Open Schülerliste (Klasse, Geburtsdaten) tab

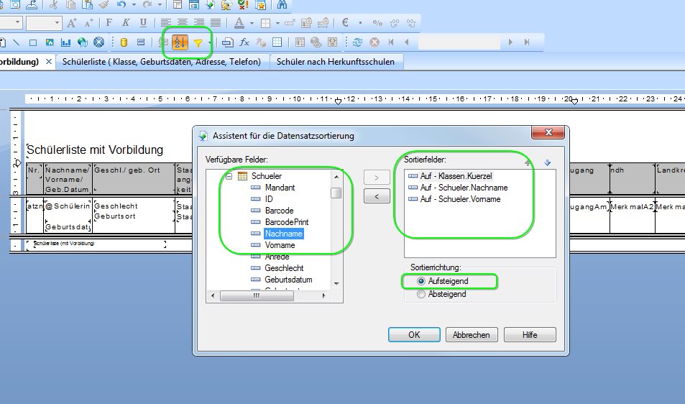[x=161, y=62]
